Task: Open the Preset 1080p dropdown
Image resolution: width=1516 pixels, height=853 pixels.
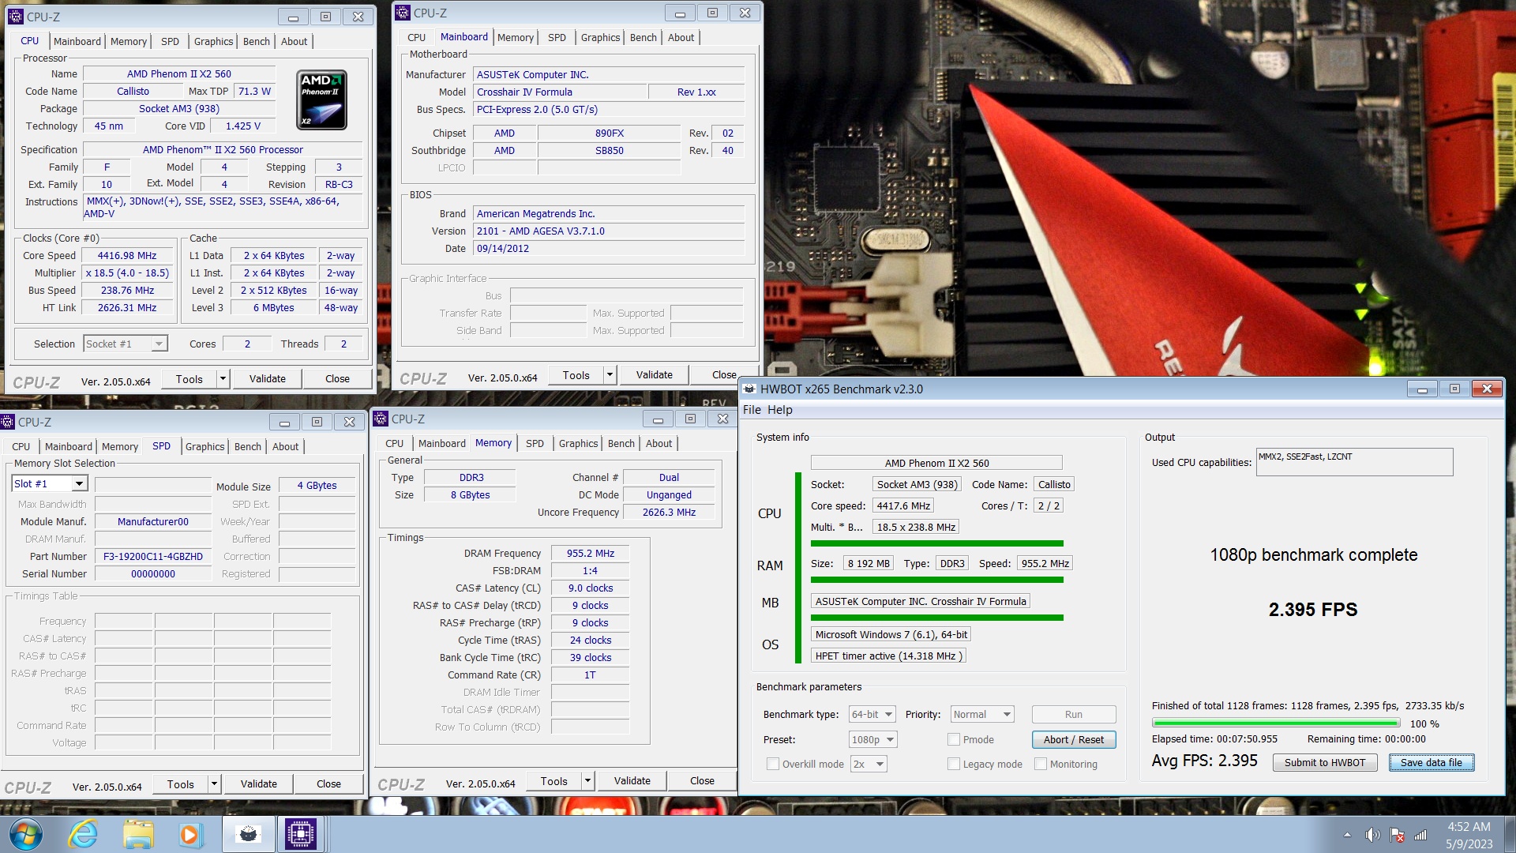Action: tap(873, 739)
